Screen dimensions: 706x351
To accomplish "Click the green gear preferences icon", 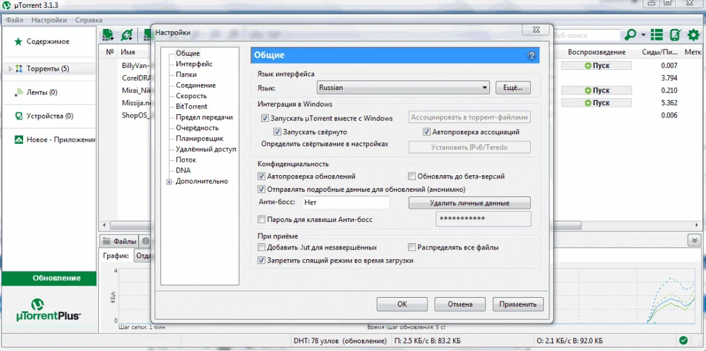I will (693, 35).
